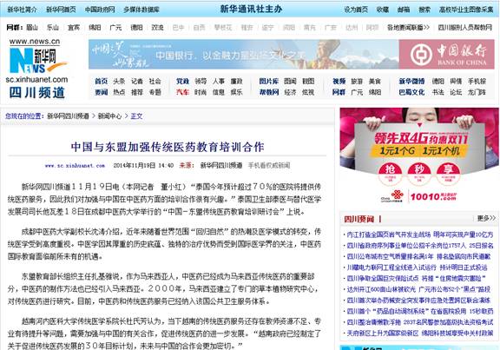Click the 抢 red circle badge
The width and height of the screenshot is (500, 350).
(x=390, y=174)
